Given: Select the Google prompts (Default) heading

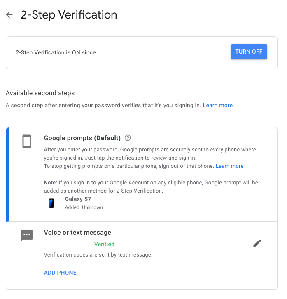Looking at the screenshot, I should (x=82, y=138).
